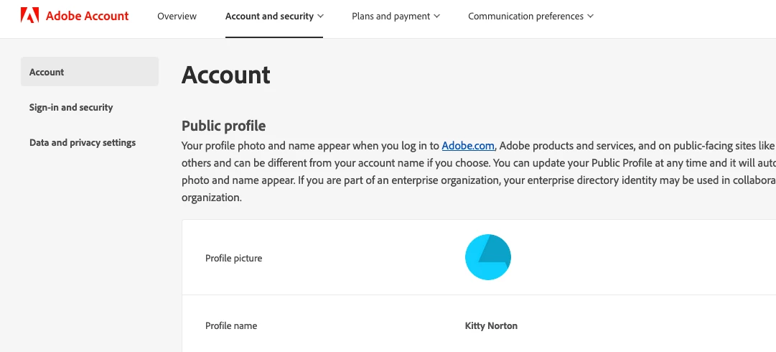Click the red Adobe logo icon
Viewport: 776px width, 352px height.
click(x=29, y=16)
